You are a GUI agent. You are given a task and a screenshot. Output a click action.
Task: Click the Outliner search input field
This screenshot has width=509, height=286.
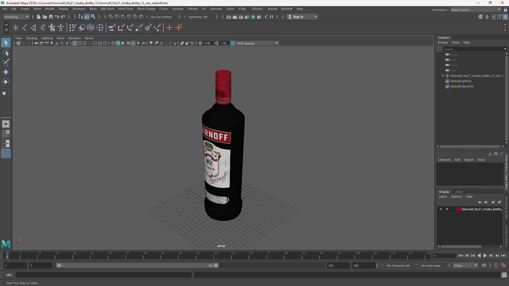click(x=473, y=49)
